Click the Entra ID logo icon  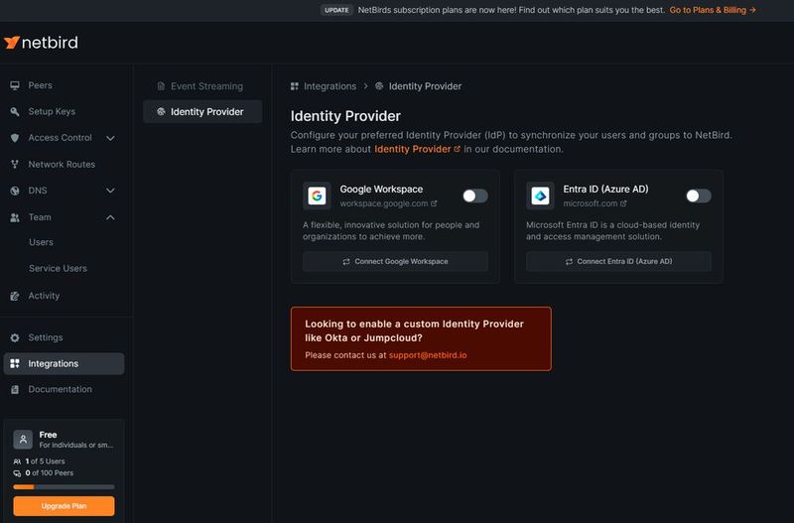coord(540,196)
